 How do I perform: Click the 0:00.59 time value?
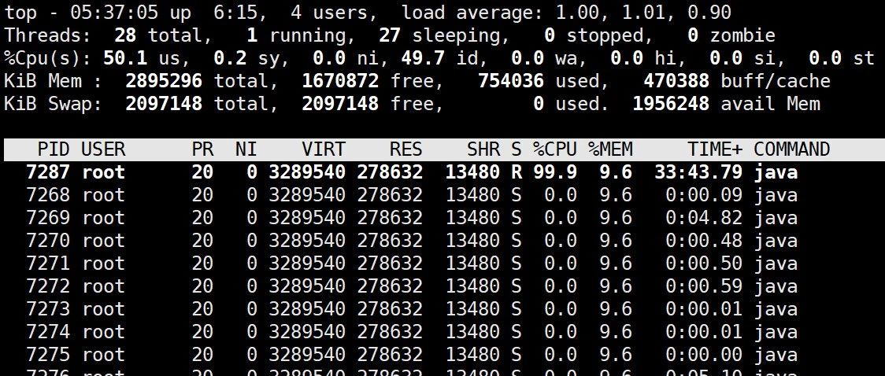705,286
